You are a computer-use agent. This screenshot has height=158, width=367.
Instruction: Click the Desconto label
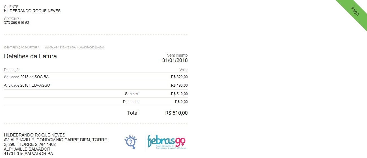click(x=131, y=102)
